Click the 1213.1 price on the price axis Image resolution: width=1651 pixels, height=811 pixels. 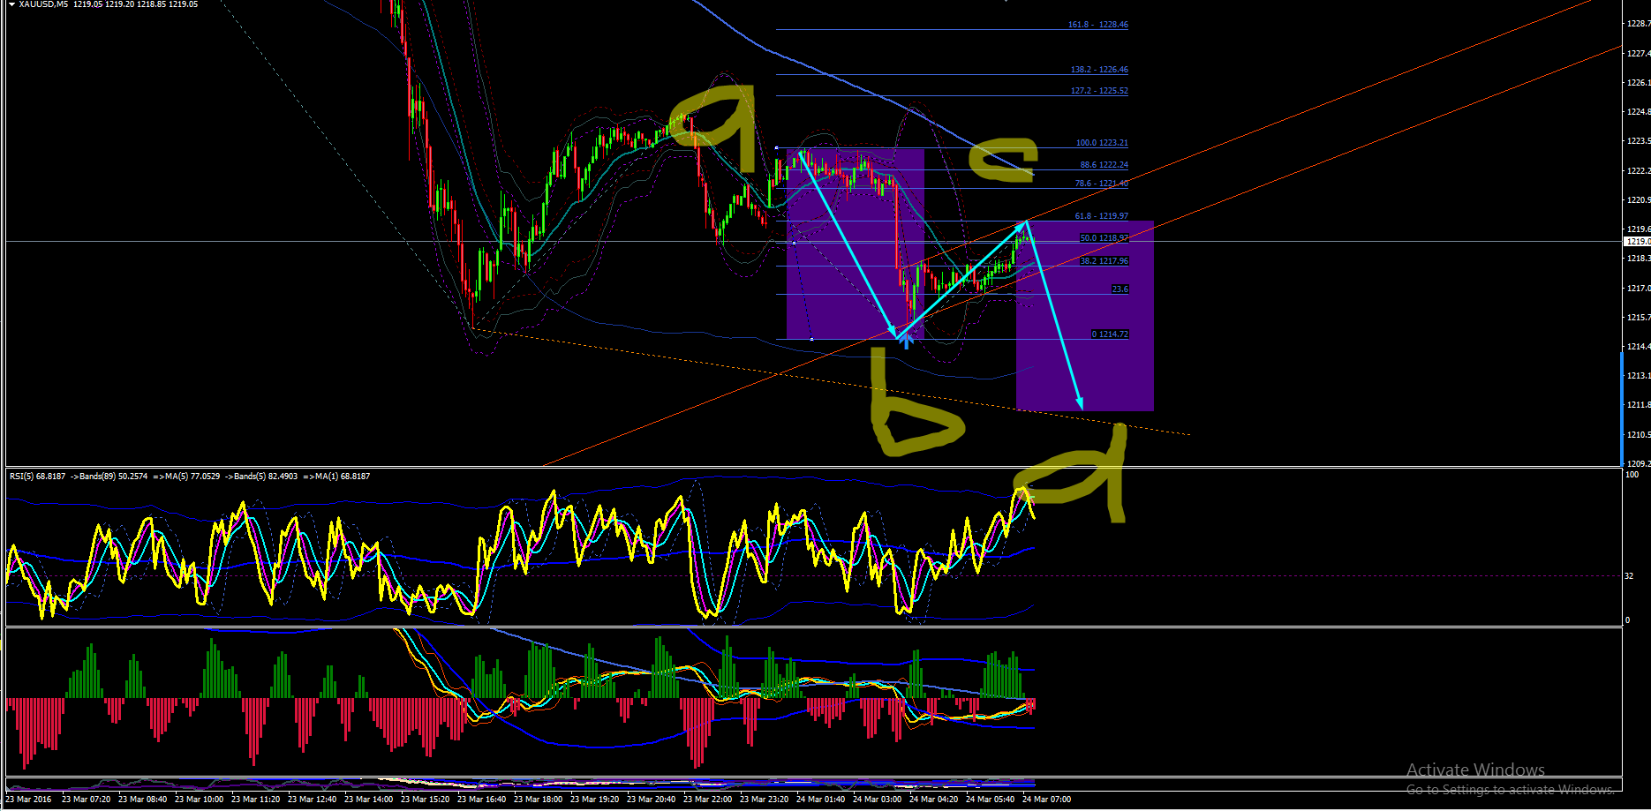[1638, 376]
